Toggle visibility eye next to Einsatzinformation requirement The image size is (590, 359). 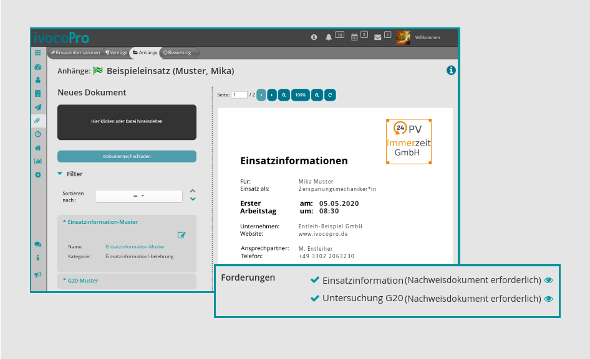pos(548,280)
